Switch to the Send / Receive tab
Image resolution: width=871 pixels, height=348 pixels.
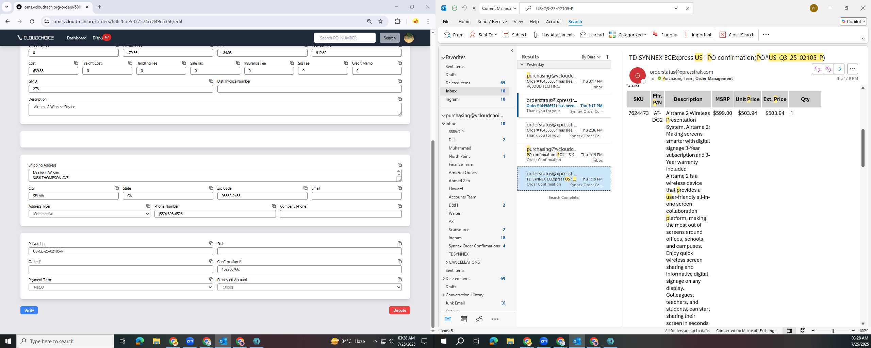492,21
